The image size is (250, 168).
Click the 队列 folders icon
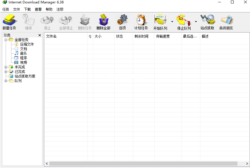[11, 81]
